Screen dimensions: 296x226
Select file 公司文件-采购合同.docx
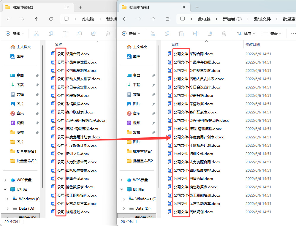pyautogui.click(x=190, y=54)
